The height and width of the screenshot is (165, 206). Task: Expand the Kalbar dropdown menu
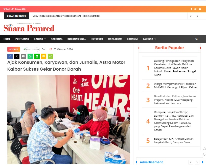[x=40, y=39]
